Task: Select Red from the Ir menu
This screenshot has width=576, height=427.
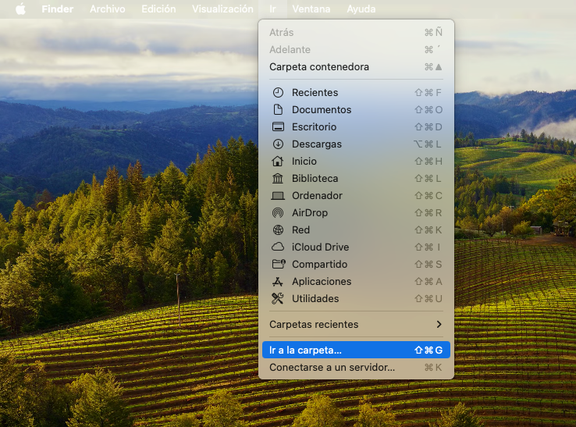Action: (300, 230)
